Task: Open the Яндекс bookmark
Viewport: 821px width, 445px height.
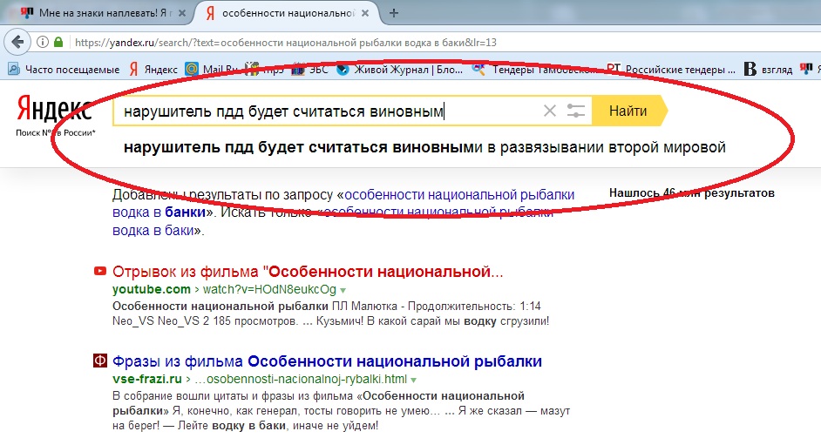Action: coord(153,69)
